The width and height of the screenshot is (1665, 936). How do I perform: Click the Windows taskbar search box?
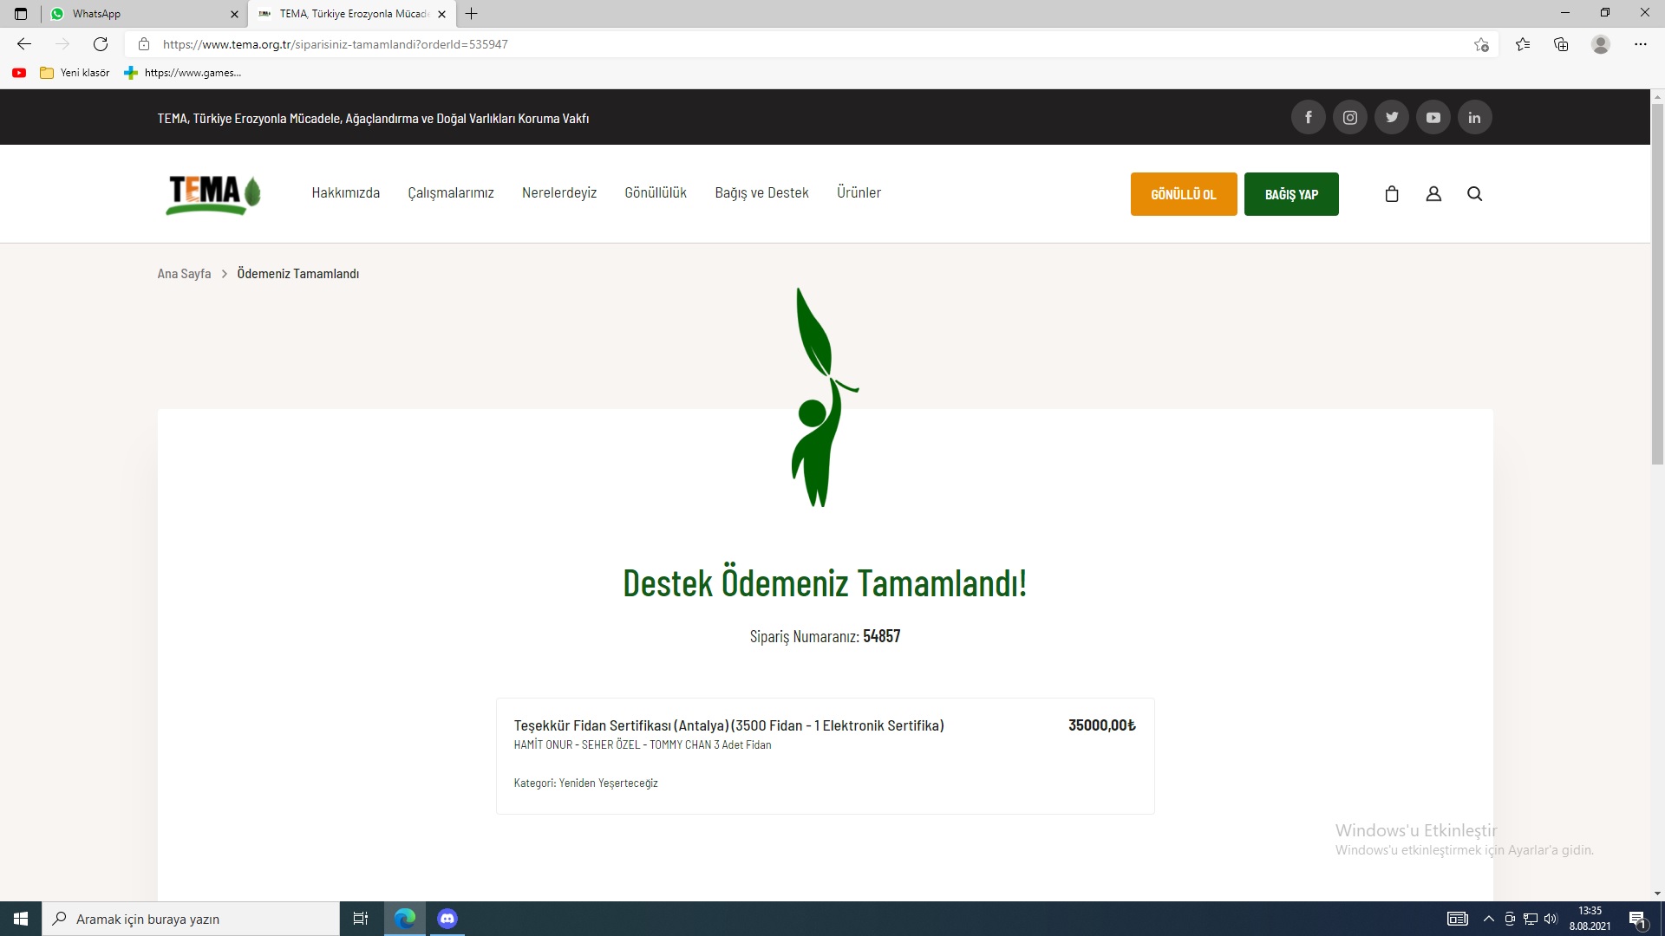[191, 919]
